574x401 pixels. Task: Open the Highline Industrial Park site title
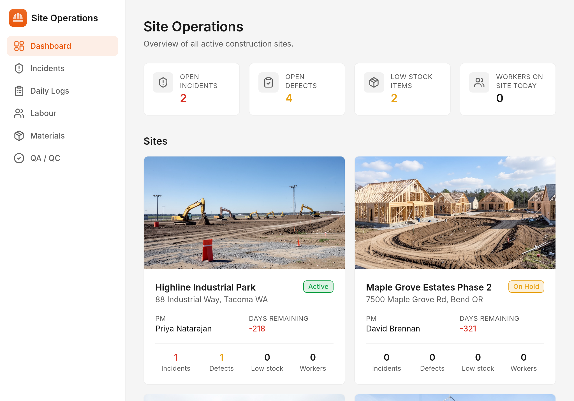pyautogui.click(x=205, y=287)
